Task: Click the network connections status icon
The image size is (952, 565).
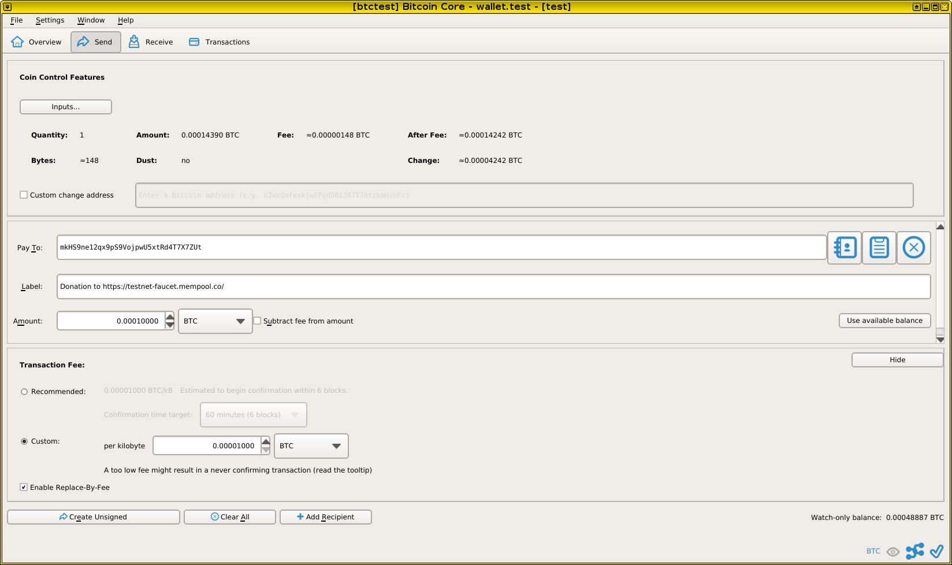Action: [915, 551]
